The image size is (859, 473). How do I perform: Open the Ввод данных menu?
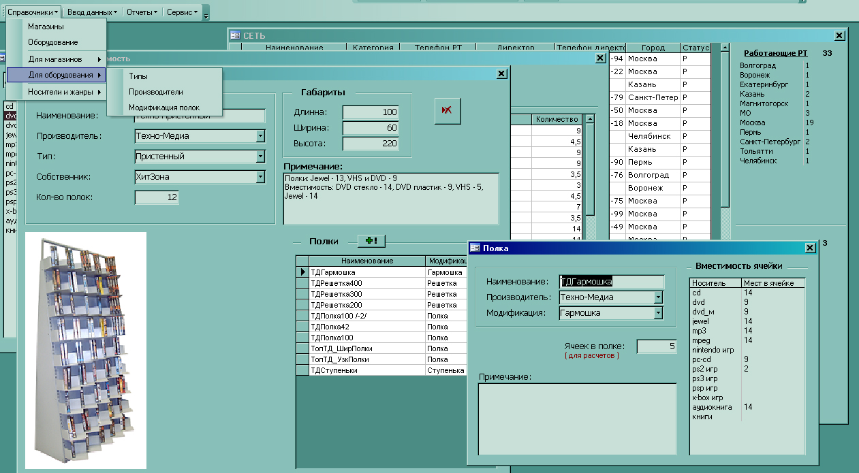click(x=92, y=12)
